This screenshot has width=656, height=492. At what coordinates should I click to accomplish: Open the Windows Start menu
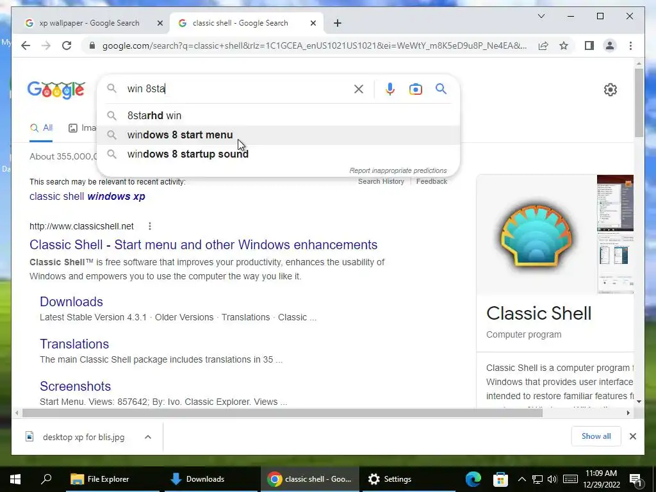tap(15, 479)
